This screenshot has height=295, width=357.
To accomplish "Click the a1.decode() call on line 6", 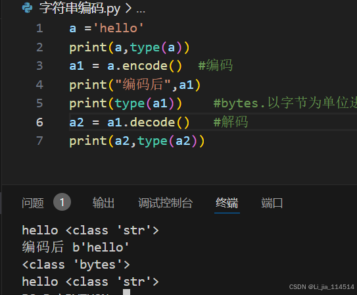I will click(x=148, y=122).
